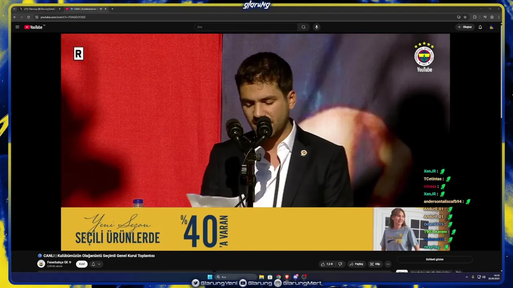Image resolution: width=513 pixels, height=288 pixels.
Task: Reload the page with the refresh icon
Action: tap(28, 17)
